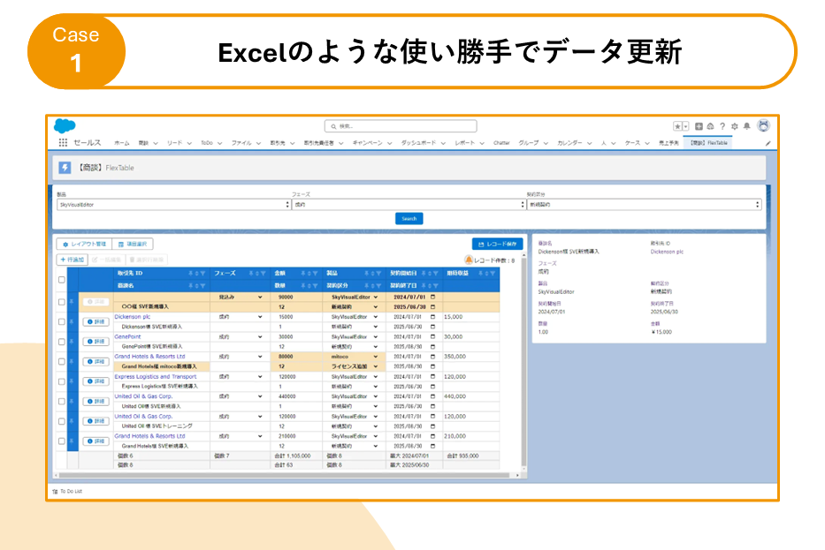Click the filter icon in the 期待収益 column header
The image size is (825, 550).
click(493, 273)
